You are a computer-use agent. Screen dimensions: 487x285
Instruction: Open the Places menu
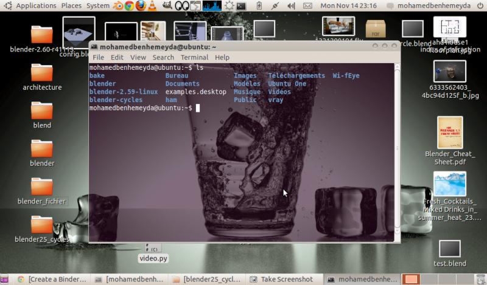point(71,5)
